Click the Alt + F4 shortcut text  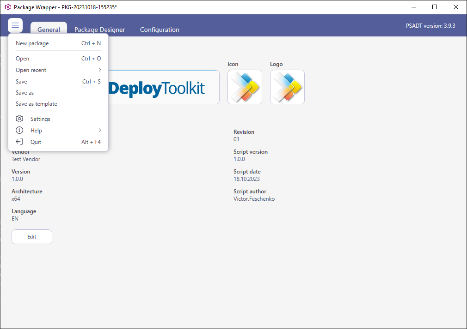click(x=91, y=142)
